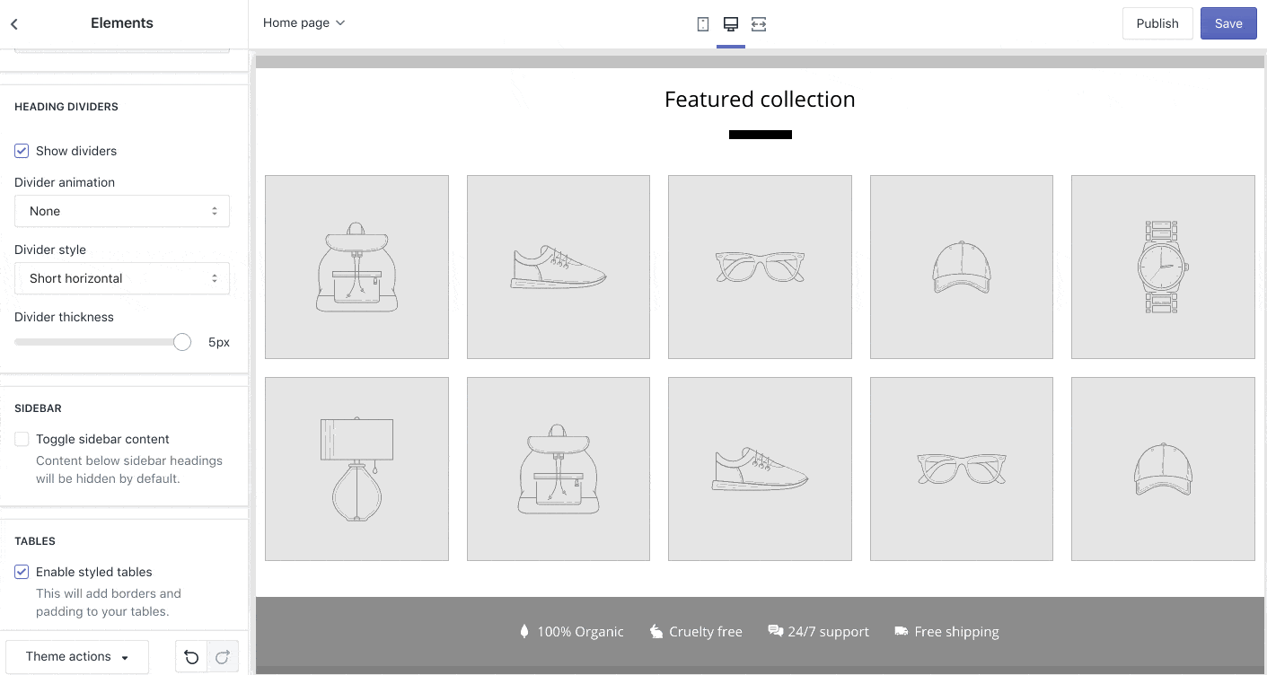
Task: Open the Divider animation dropdown
Action: coord(122,211)
